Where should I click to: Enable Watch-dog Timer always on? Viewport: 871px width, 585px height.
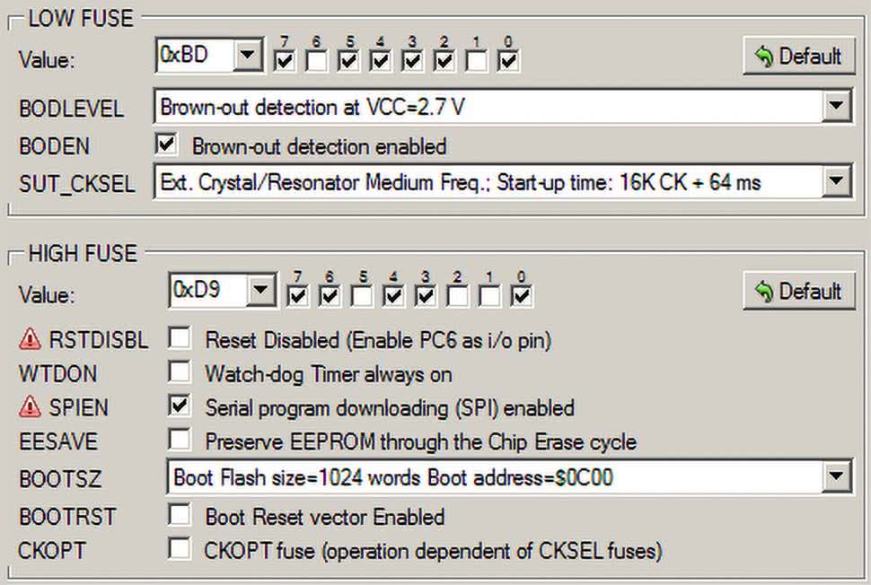180,372
